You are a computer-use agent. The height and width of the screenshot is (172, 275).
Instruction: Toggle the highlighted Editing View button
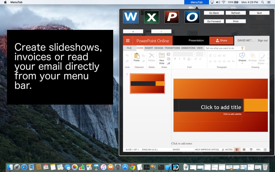tap(237, 150)
